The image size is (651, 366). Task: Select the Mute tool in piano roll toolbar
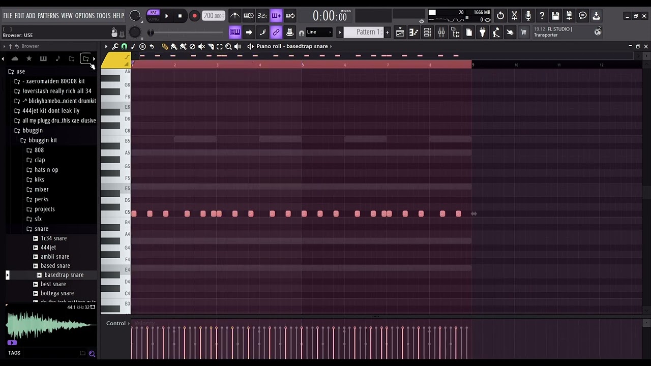pos(201,46)
